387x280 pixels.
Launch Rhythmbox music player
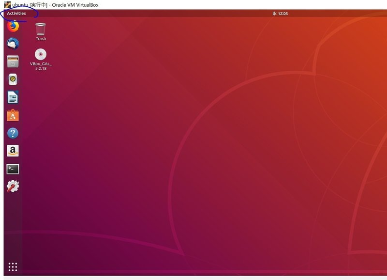pyautogui.click(x=13, y=79)
